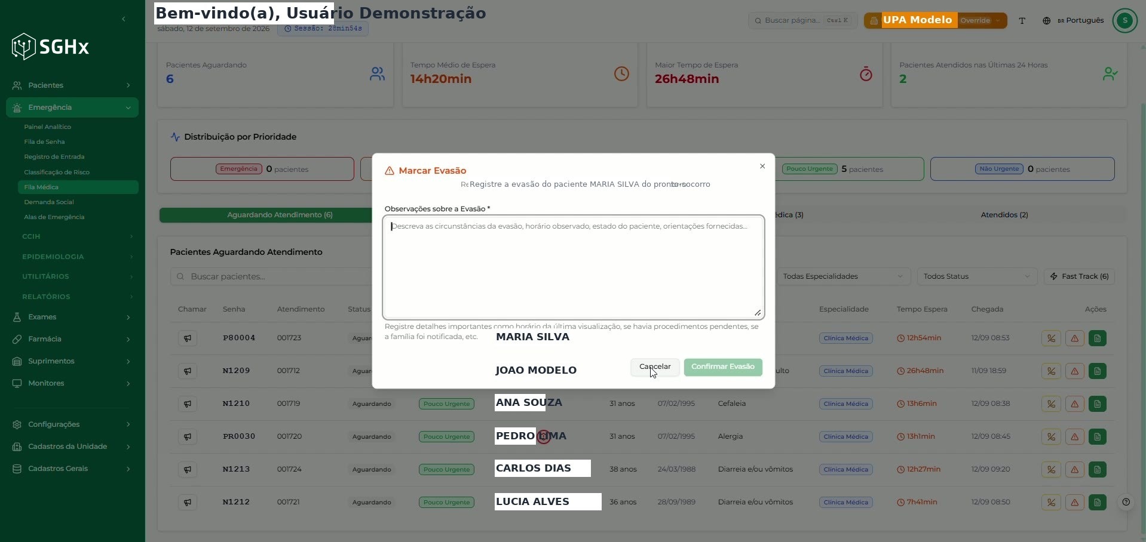Open Painel Analítico in sidebar
Viewport: 1146px width, 542px height.
(x=47, y=127)
